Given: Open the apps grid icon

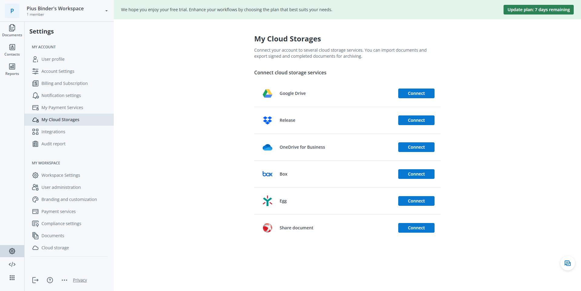Looking at the screenshot, I should click(x=12, y=278).
